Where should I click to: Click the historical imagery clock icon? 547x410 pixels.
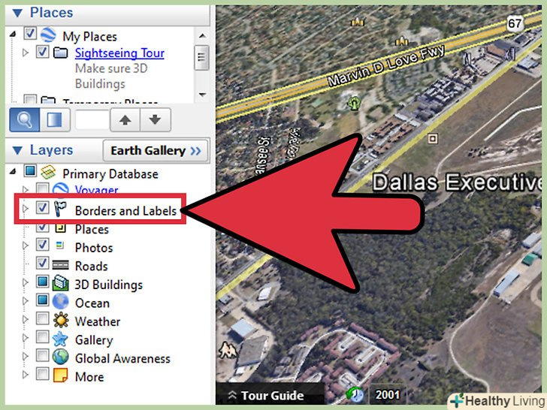(x=355, y=394)
